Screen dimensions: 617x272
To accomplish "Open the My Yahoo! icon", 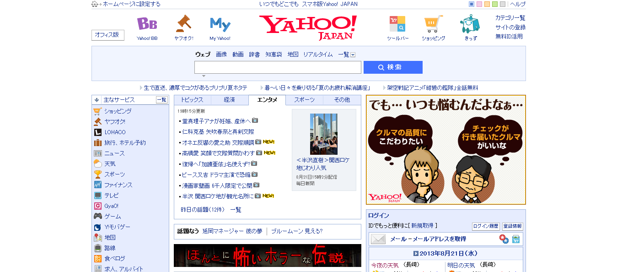I will [220, 24].
